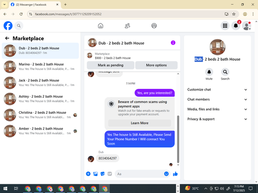This screenshot has width=258, height=193.
Task: Click More options button
Action: click(156, 65)
